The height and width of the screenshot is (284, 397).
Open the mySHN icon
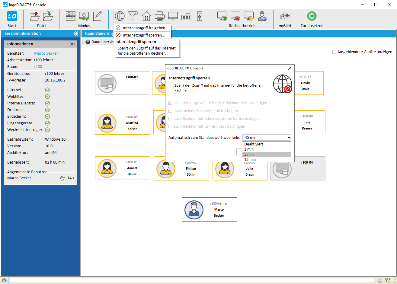pyautogui.click(x=285, y=16)
